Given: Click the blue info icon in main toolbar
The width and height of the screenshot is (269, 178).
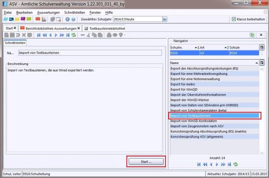Looking at the screenshot, I should tap(67, 19).
